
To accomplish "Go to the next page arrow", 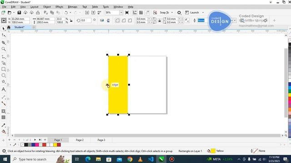I will [35, 140].
